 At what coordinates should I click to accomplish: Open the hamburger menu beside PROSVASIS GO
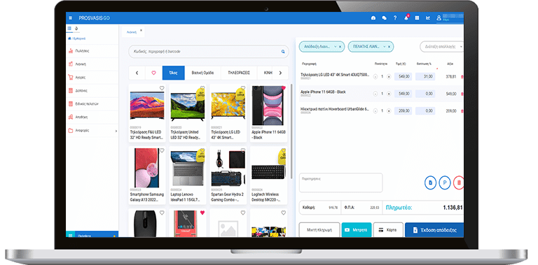point(70,17)
